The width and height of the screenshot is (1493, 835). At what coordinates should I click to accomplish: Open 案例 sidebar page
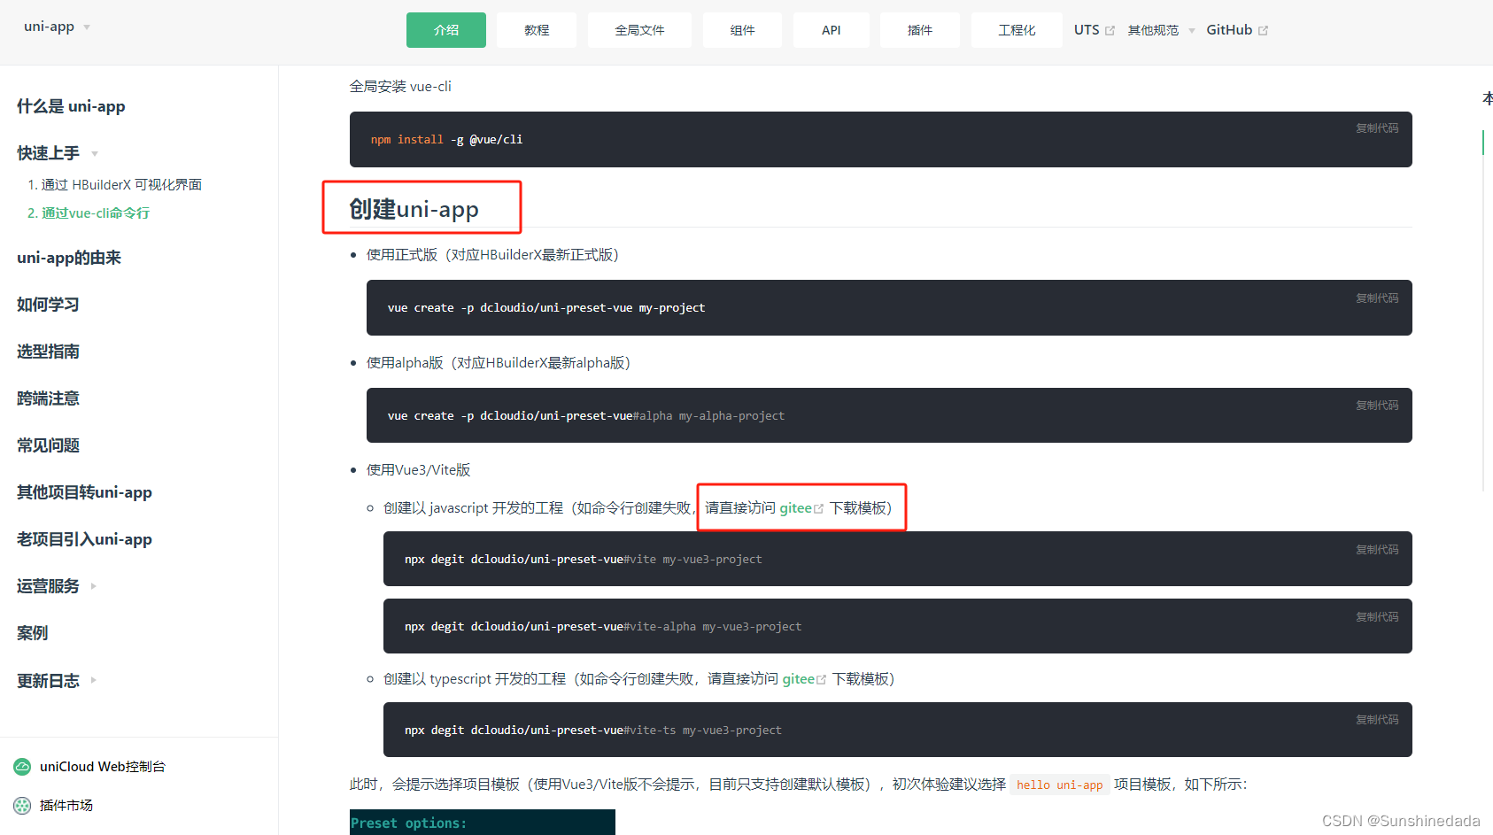[x=33, y=633]
